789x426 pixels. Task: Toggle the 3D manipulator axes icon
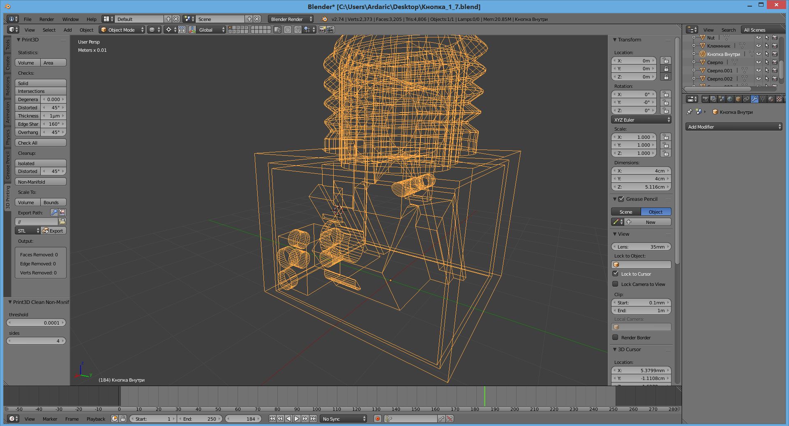pyautogui.click(x=192, y=30)
